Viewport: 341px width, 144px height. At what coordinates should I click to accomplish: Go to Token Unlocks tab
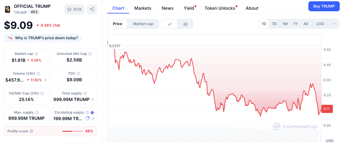(x=220, y=8)
